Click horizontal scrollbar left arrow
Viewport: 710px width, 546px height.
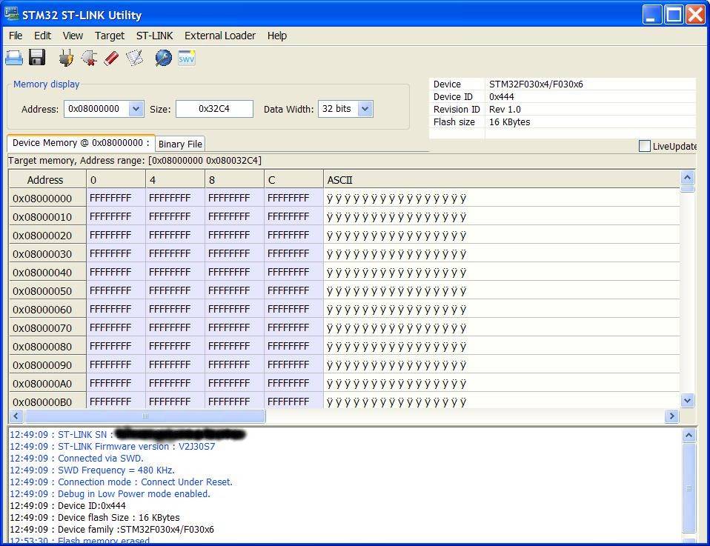16,416
